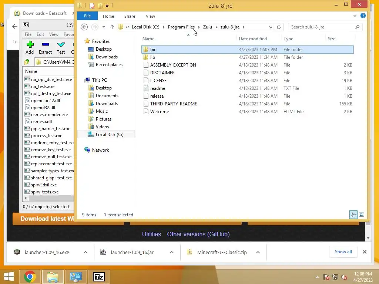Click the Add tool in 7-Zip
The height and width of the screenshot is (284, 379).
point(30,47)
